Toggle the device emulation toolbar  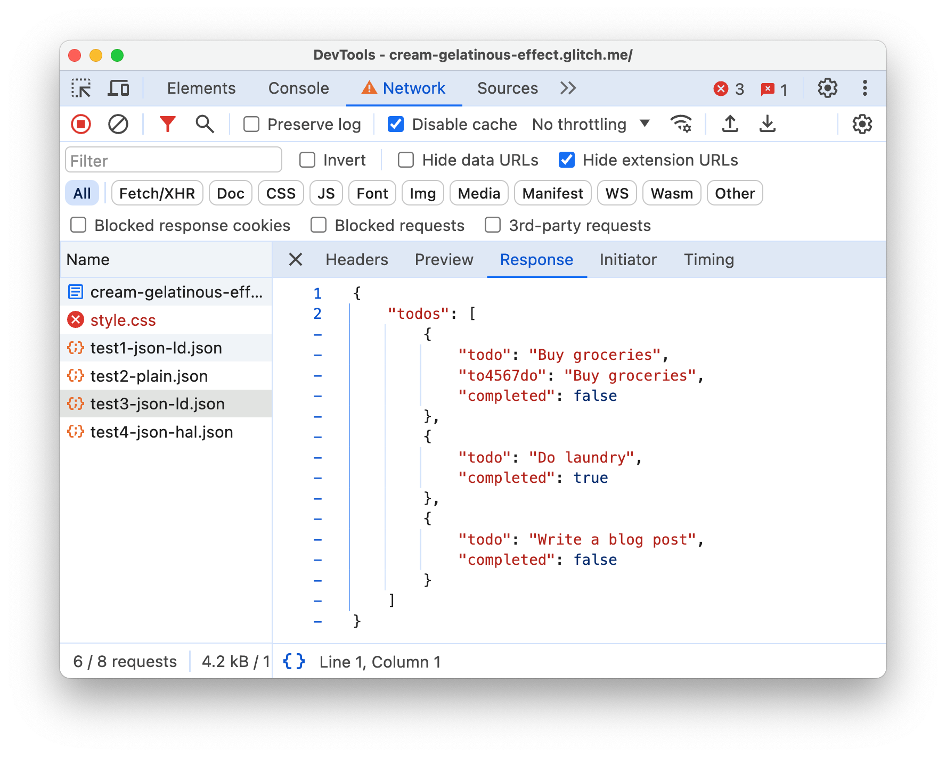(119, 88)
